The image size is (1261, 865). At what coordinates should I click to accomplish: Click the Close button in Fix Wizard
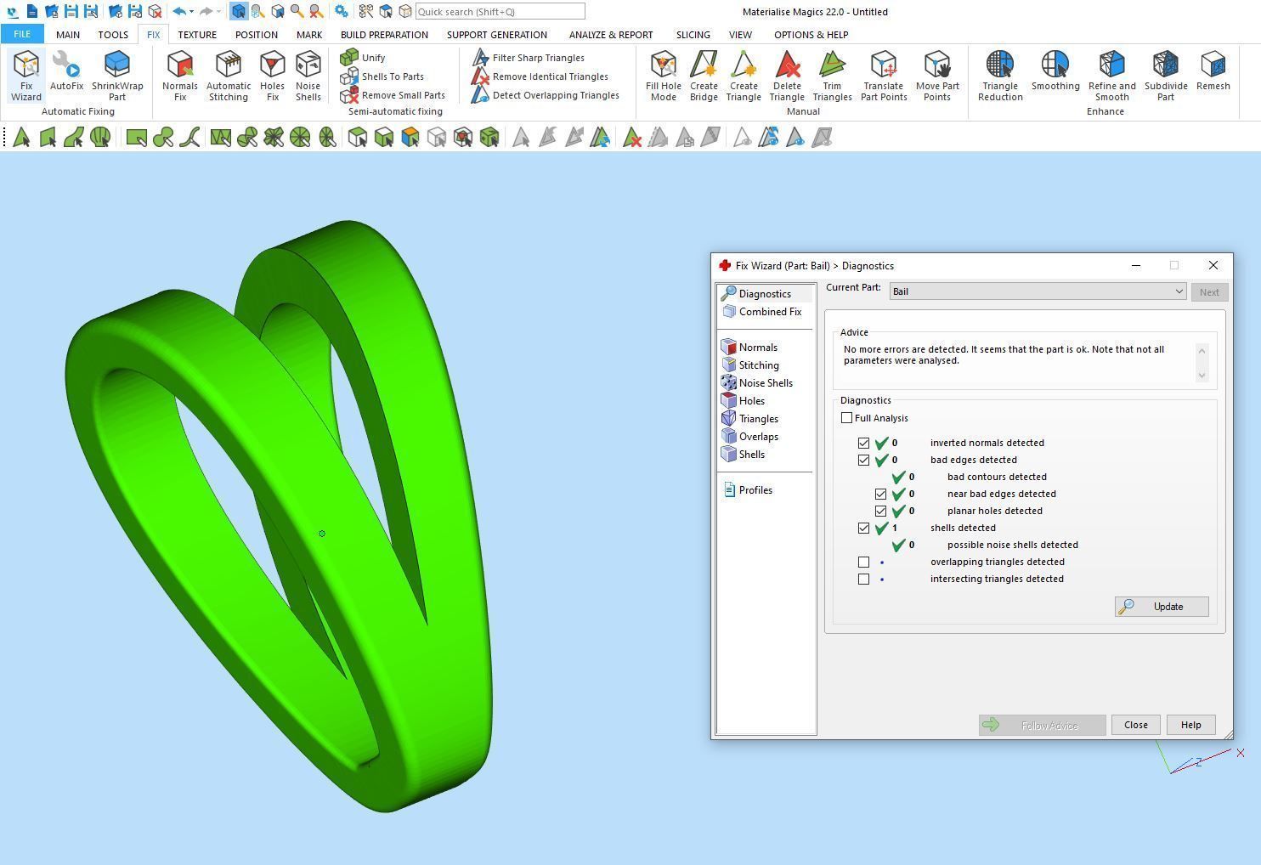tap(1136, 725)
